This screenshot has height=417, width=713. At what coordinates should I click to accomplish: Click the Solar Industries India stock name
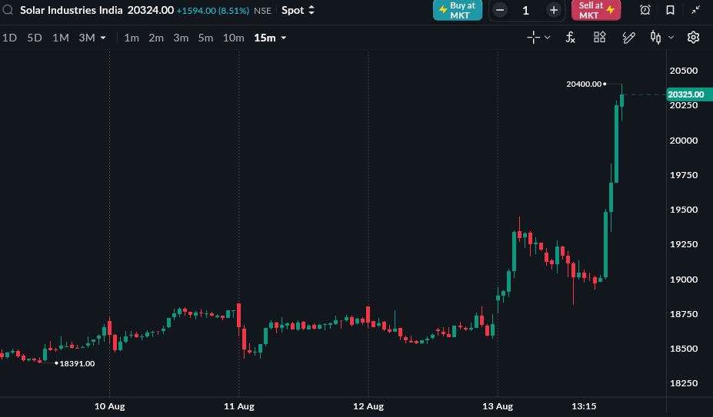click(72, 10)
